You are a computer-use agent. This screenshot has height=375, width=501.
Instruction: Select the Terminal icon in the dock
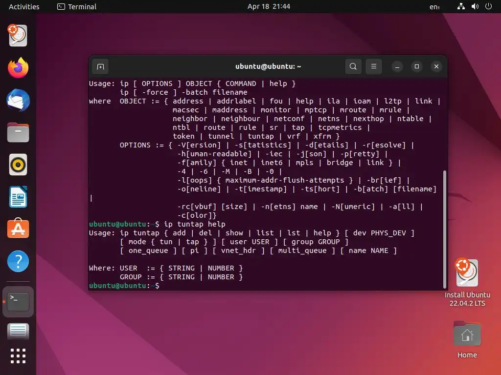click(18, 302)
